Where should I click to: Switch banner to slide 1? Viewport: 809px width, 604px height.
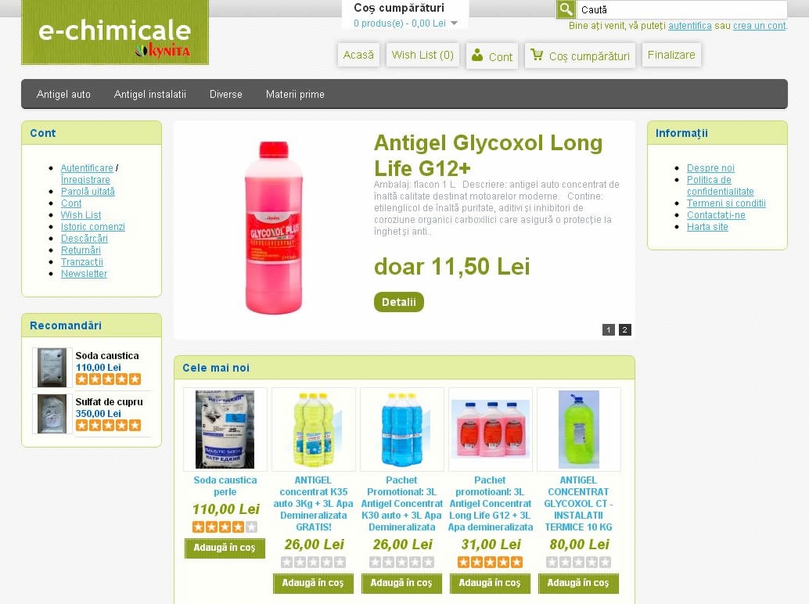pos(609,329)
